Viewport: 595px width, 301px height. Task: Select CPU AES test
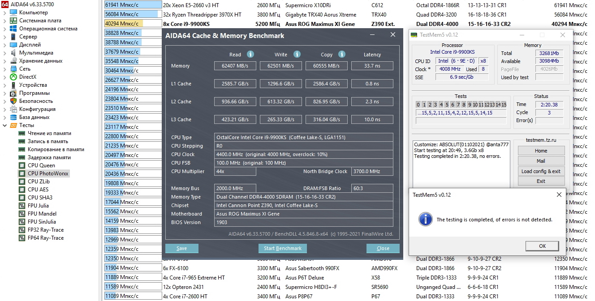coord(38,190)
